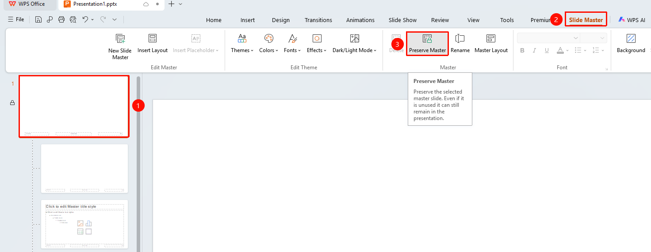Open the File menu
This screenshot has height=252, width=651.
click(x=16, y=19)
